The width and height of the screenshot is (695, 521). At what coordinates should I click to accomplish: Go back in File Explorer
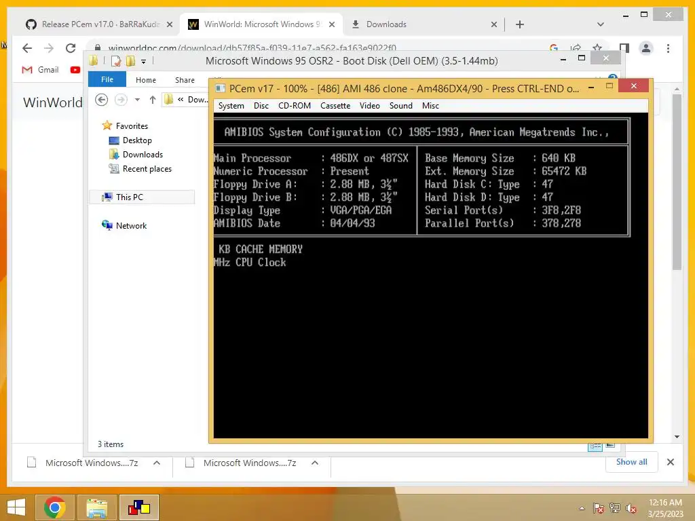[x=102, y=100]
